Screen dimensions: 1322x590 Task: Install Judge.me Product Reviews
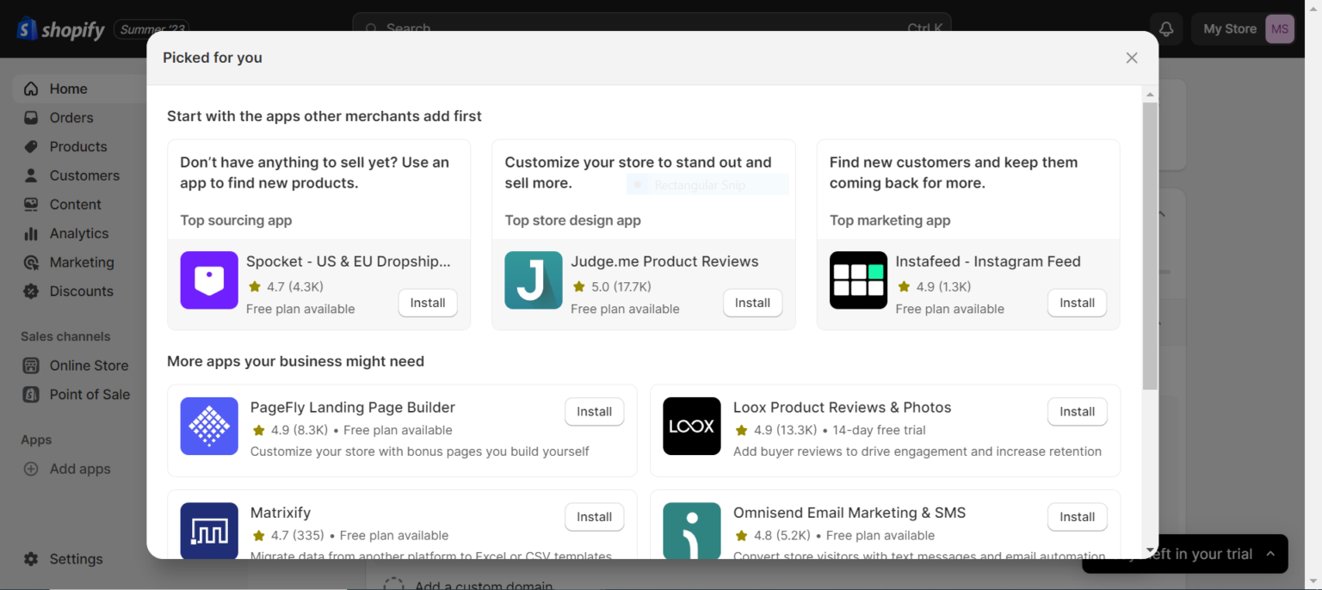(x=752, y=303)
